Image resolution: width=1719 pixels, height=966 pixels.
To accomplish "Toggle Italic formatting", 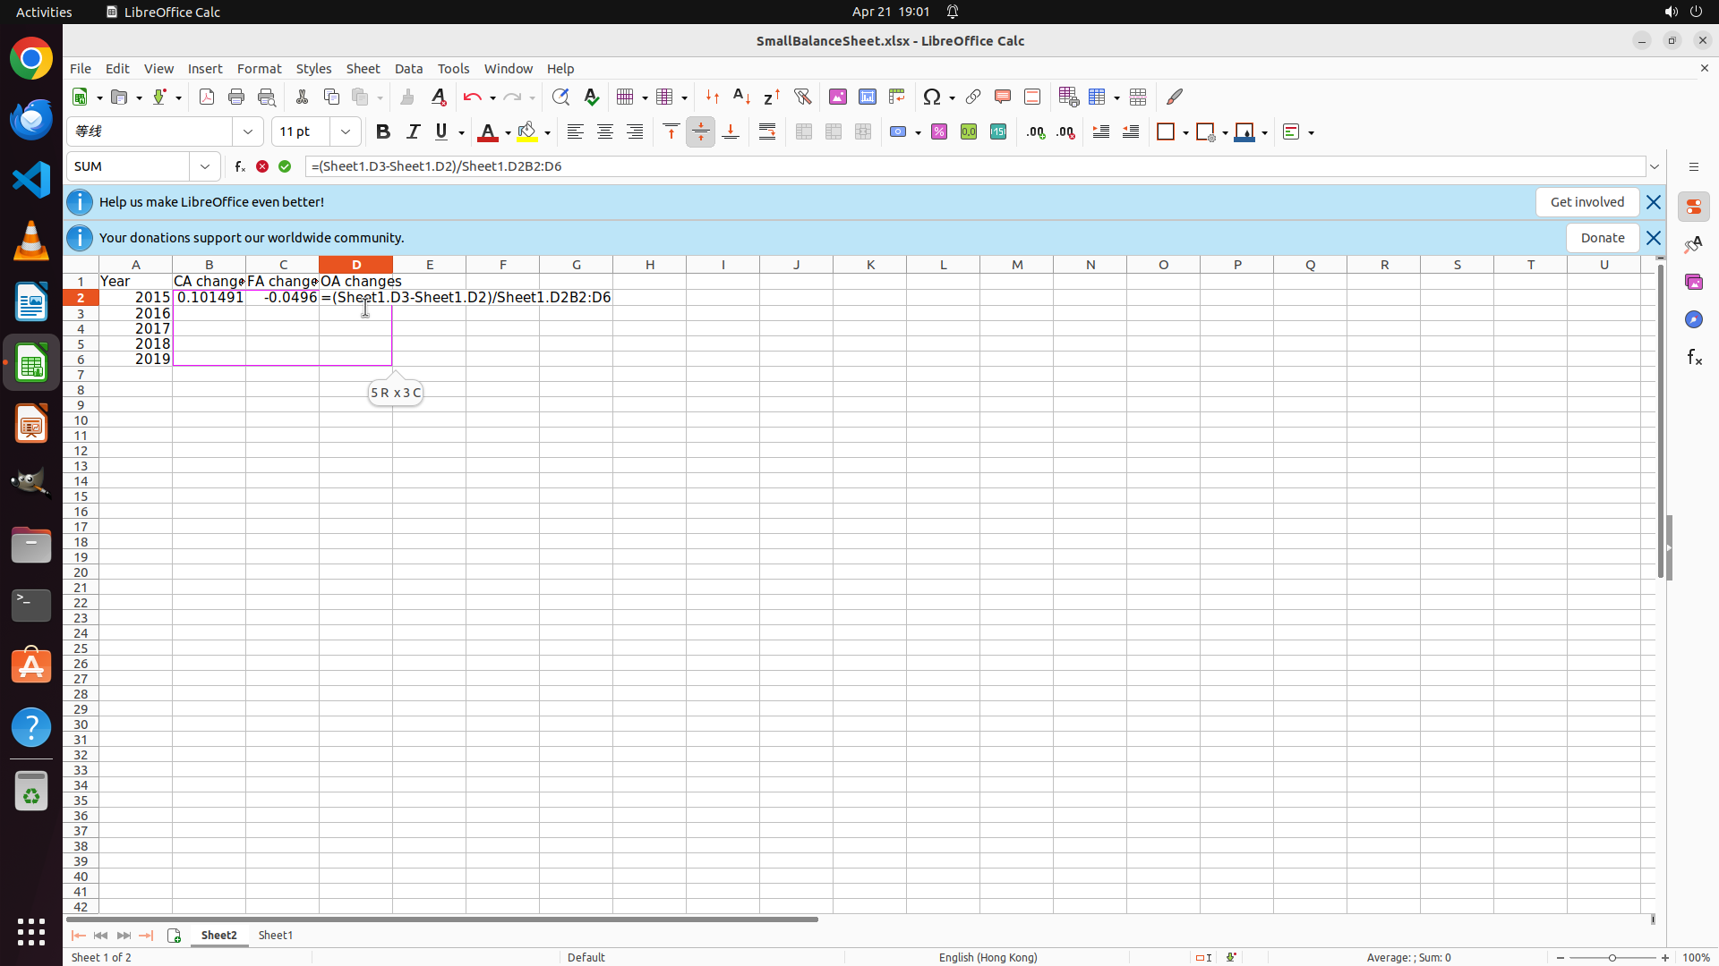I will (413, 132).
